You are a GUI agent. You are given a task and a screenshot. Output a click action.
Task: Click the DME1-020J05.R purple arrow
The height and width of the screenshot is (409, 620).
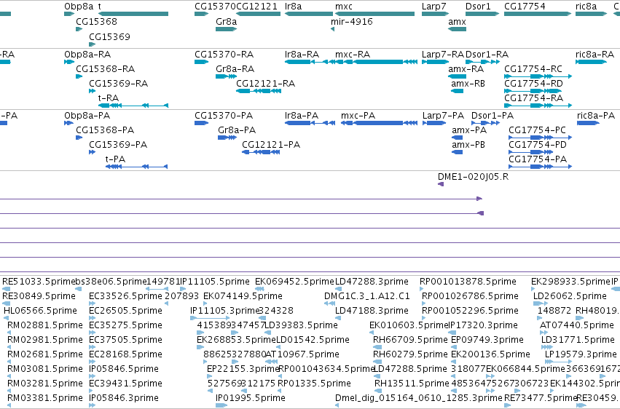[x=441, y=184]
